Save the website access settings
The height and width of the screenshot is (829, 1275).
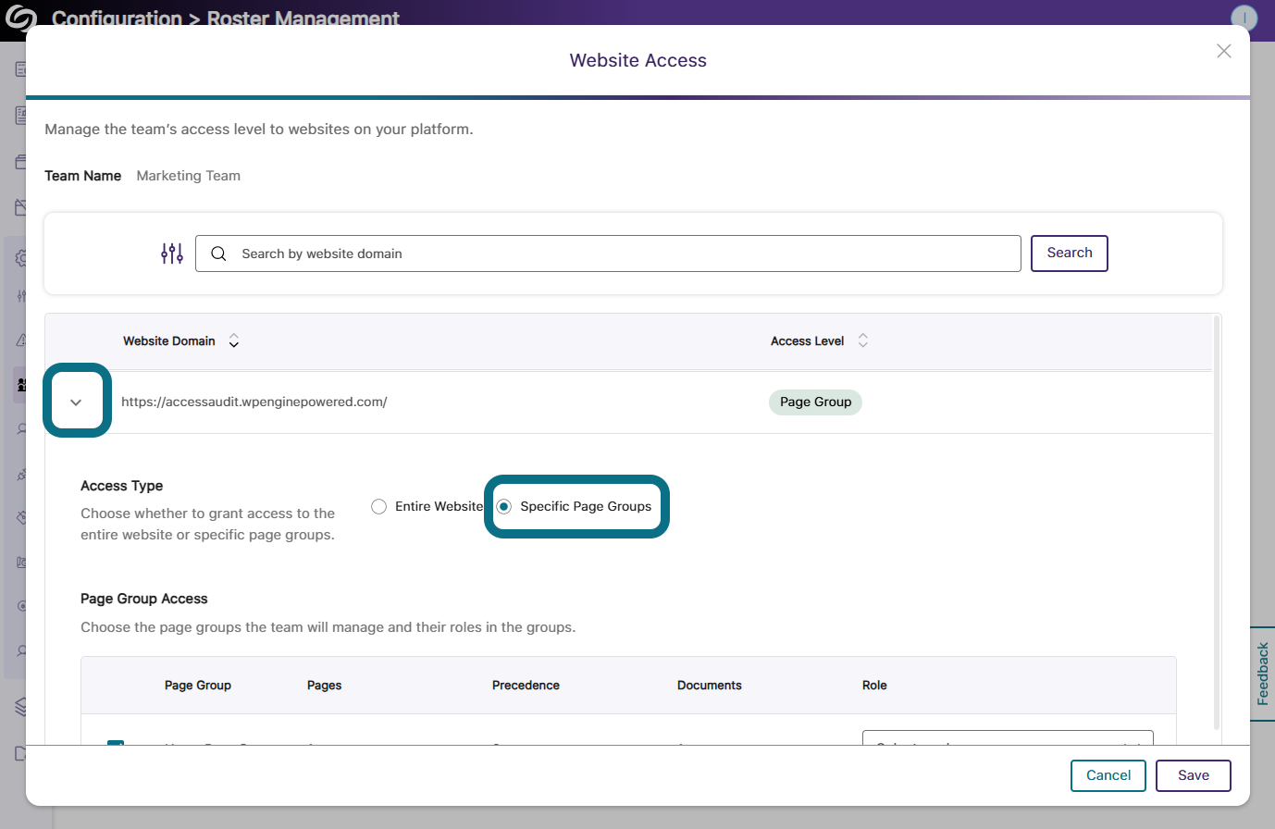(x=1194, y=775)
